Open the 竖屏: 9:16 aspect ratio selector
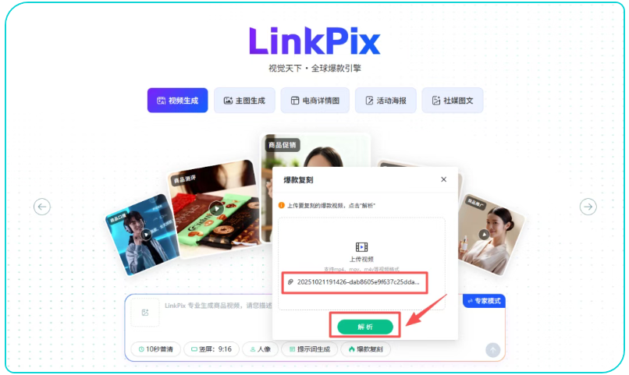629x375 pixels. (211, 349)
